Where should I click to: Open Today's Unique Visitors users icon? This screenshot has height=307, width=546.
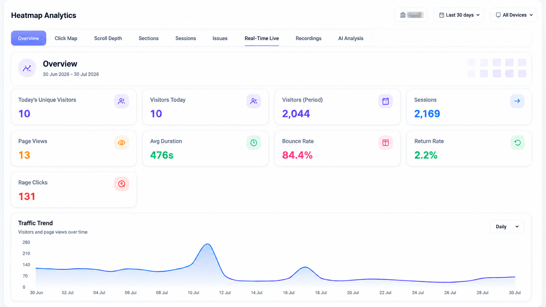(121, 101)
